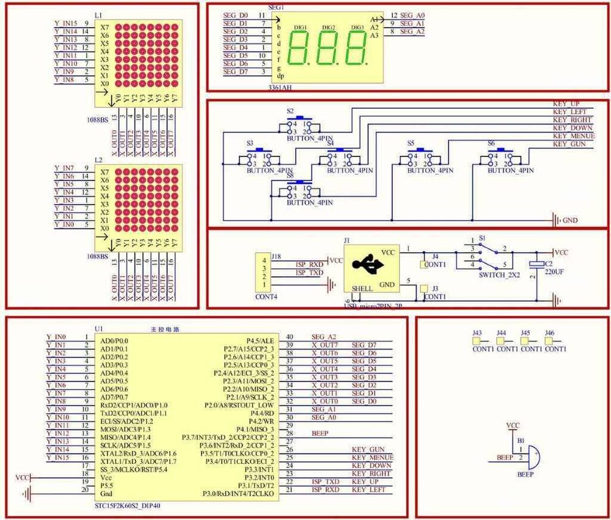
Task: Click the GND symbol in button section
Action: 557,220
